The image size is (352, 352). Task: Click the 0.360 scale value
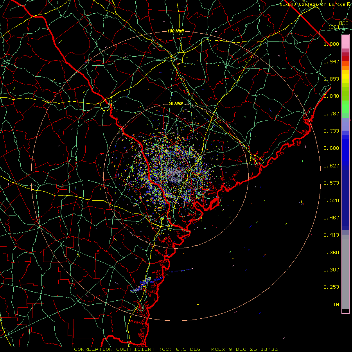click(331, 253)
